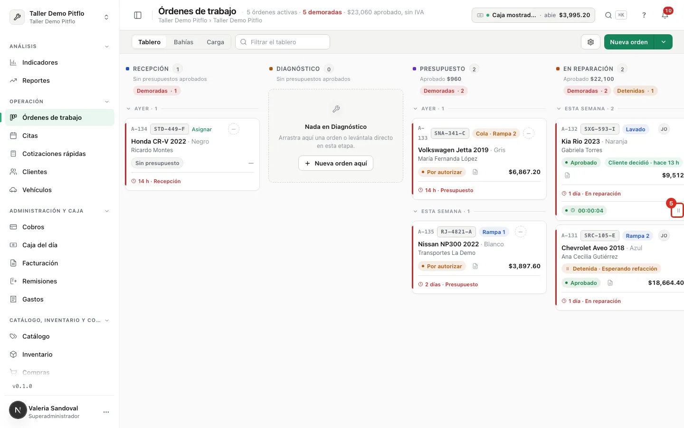Viewport: 684px width, 428px height.
Task: Click the Facturación document icon
Action: click(x=13, y=263)
